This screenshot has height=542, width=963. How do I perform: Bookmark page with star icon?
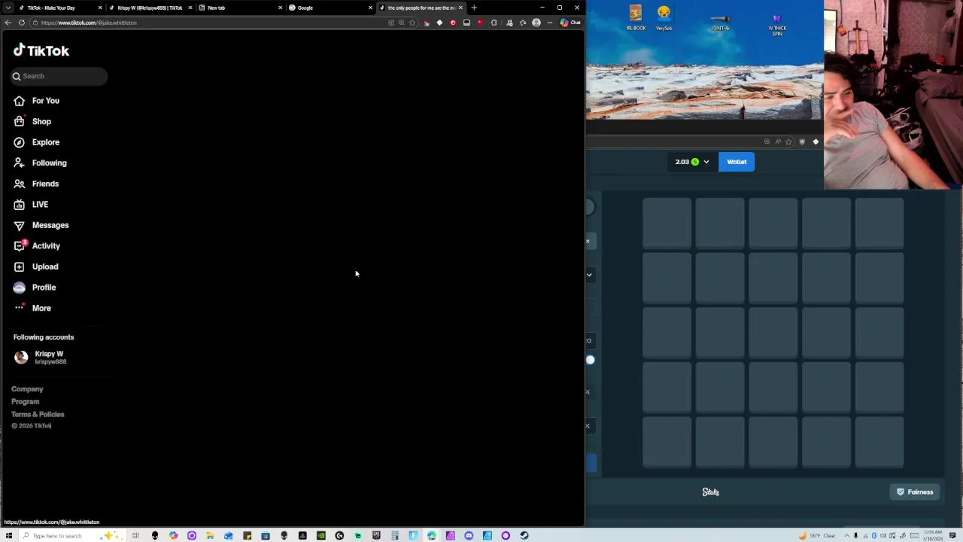click(412, 23)
